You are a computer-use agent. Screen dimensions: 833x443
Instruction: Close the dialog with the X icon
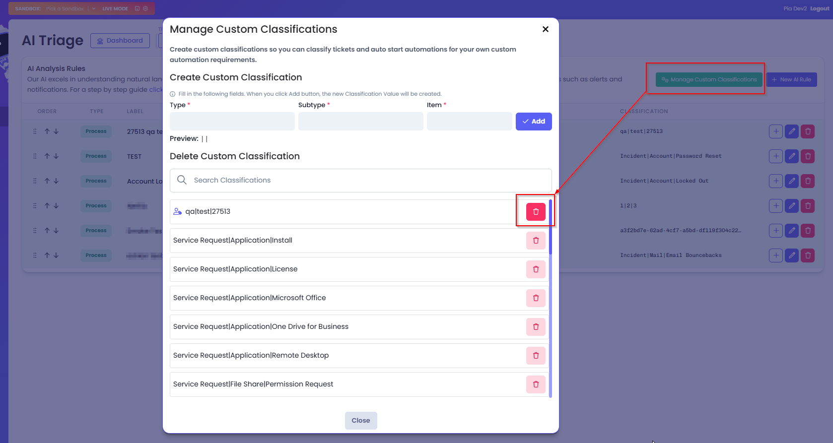pyautogui.click(x=545, y=29)
